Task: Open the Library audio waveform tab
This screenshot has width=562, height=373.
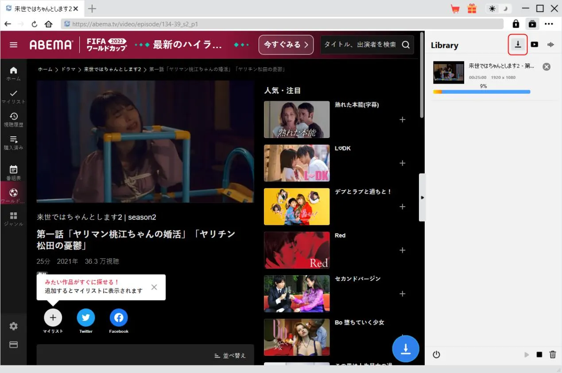Action: [551, 44]
